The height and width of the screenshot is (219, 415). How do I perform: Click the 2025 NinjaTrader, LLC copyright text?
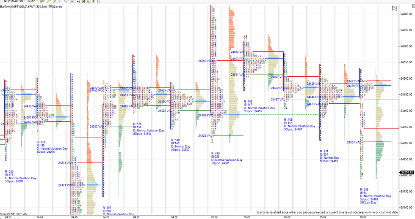pyautogui.click(x=14, y=214)
